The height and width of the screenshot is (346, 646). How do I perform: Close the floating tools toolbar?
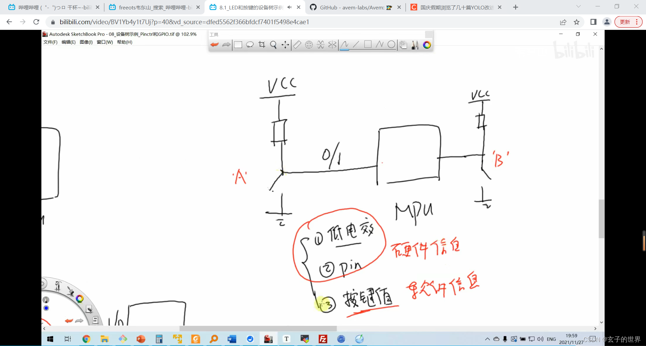coord(428,34)
